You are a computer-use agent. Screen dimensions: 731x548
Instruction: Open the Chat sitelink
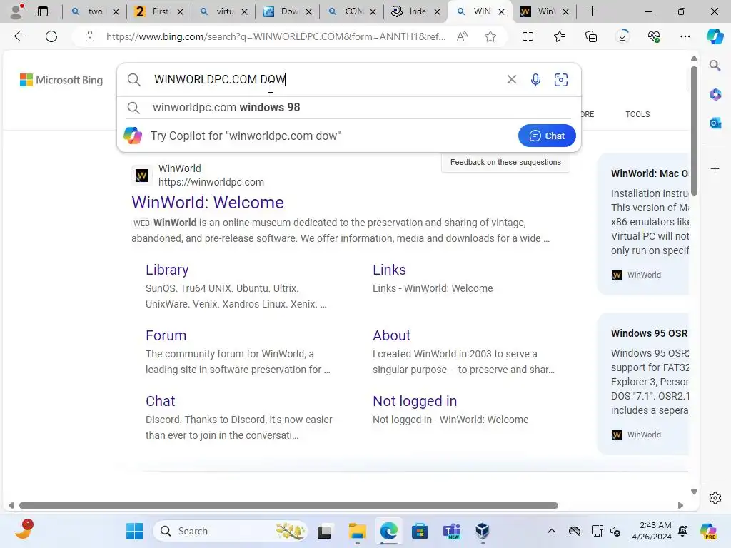[161, 401]
